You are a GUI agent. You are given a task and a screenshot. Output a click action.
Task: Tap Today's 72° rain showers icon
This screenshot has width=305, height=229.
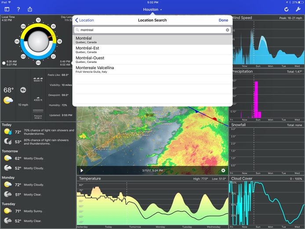pyautogui.click(x=8, y=132)
